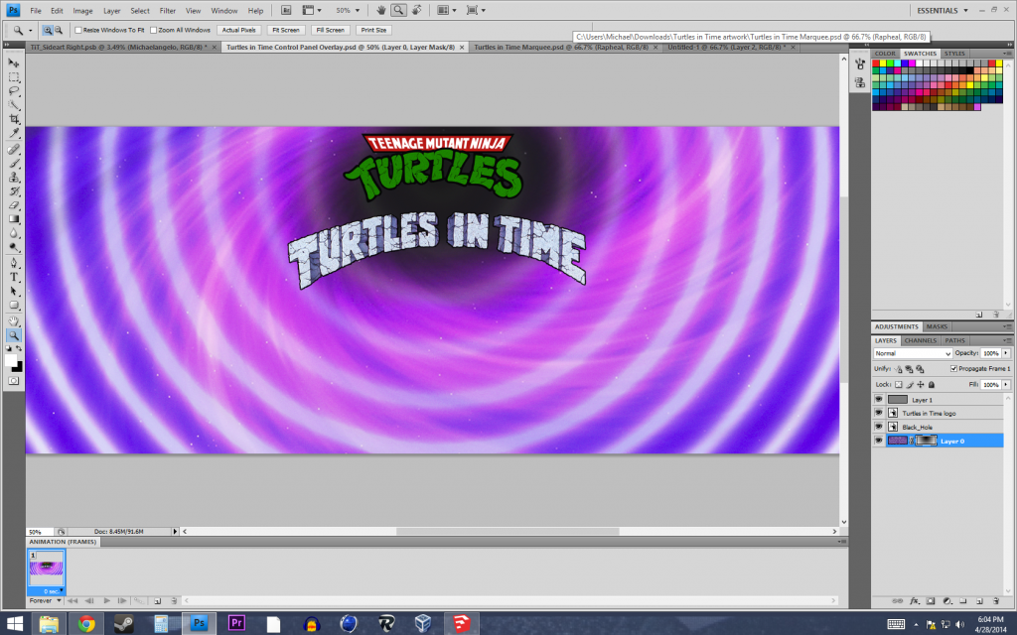This screenshot has height=635, width=1017.
Task: Select the Healing Brush tool
Action: (x=14, y=149)
